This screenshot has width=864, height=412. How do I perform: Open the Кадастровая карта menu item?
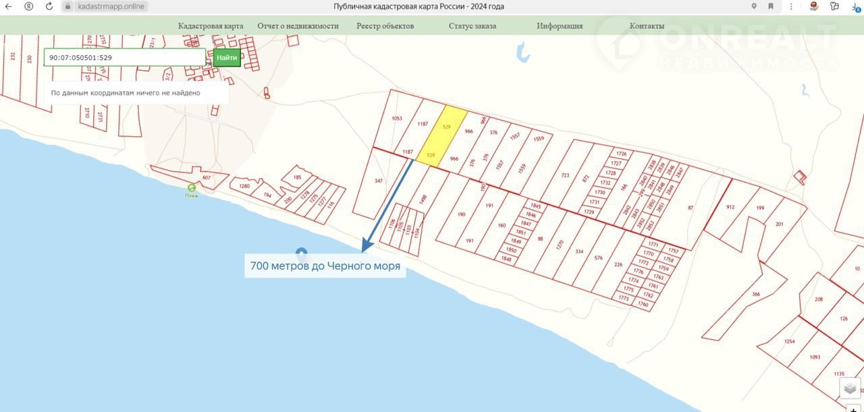[211, 26]
